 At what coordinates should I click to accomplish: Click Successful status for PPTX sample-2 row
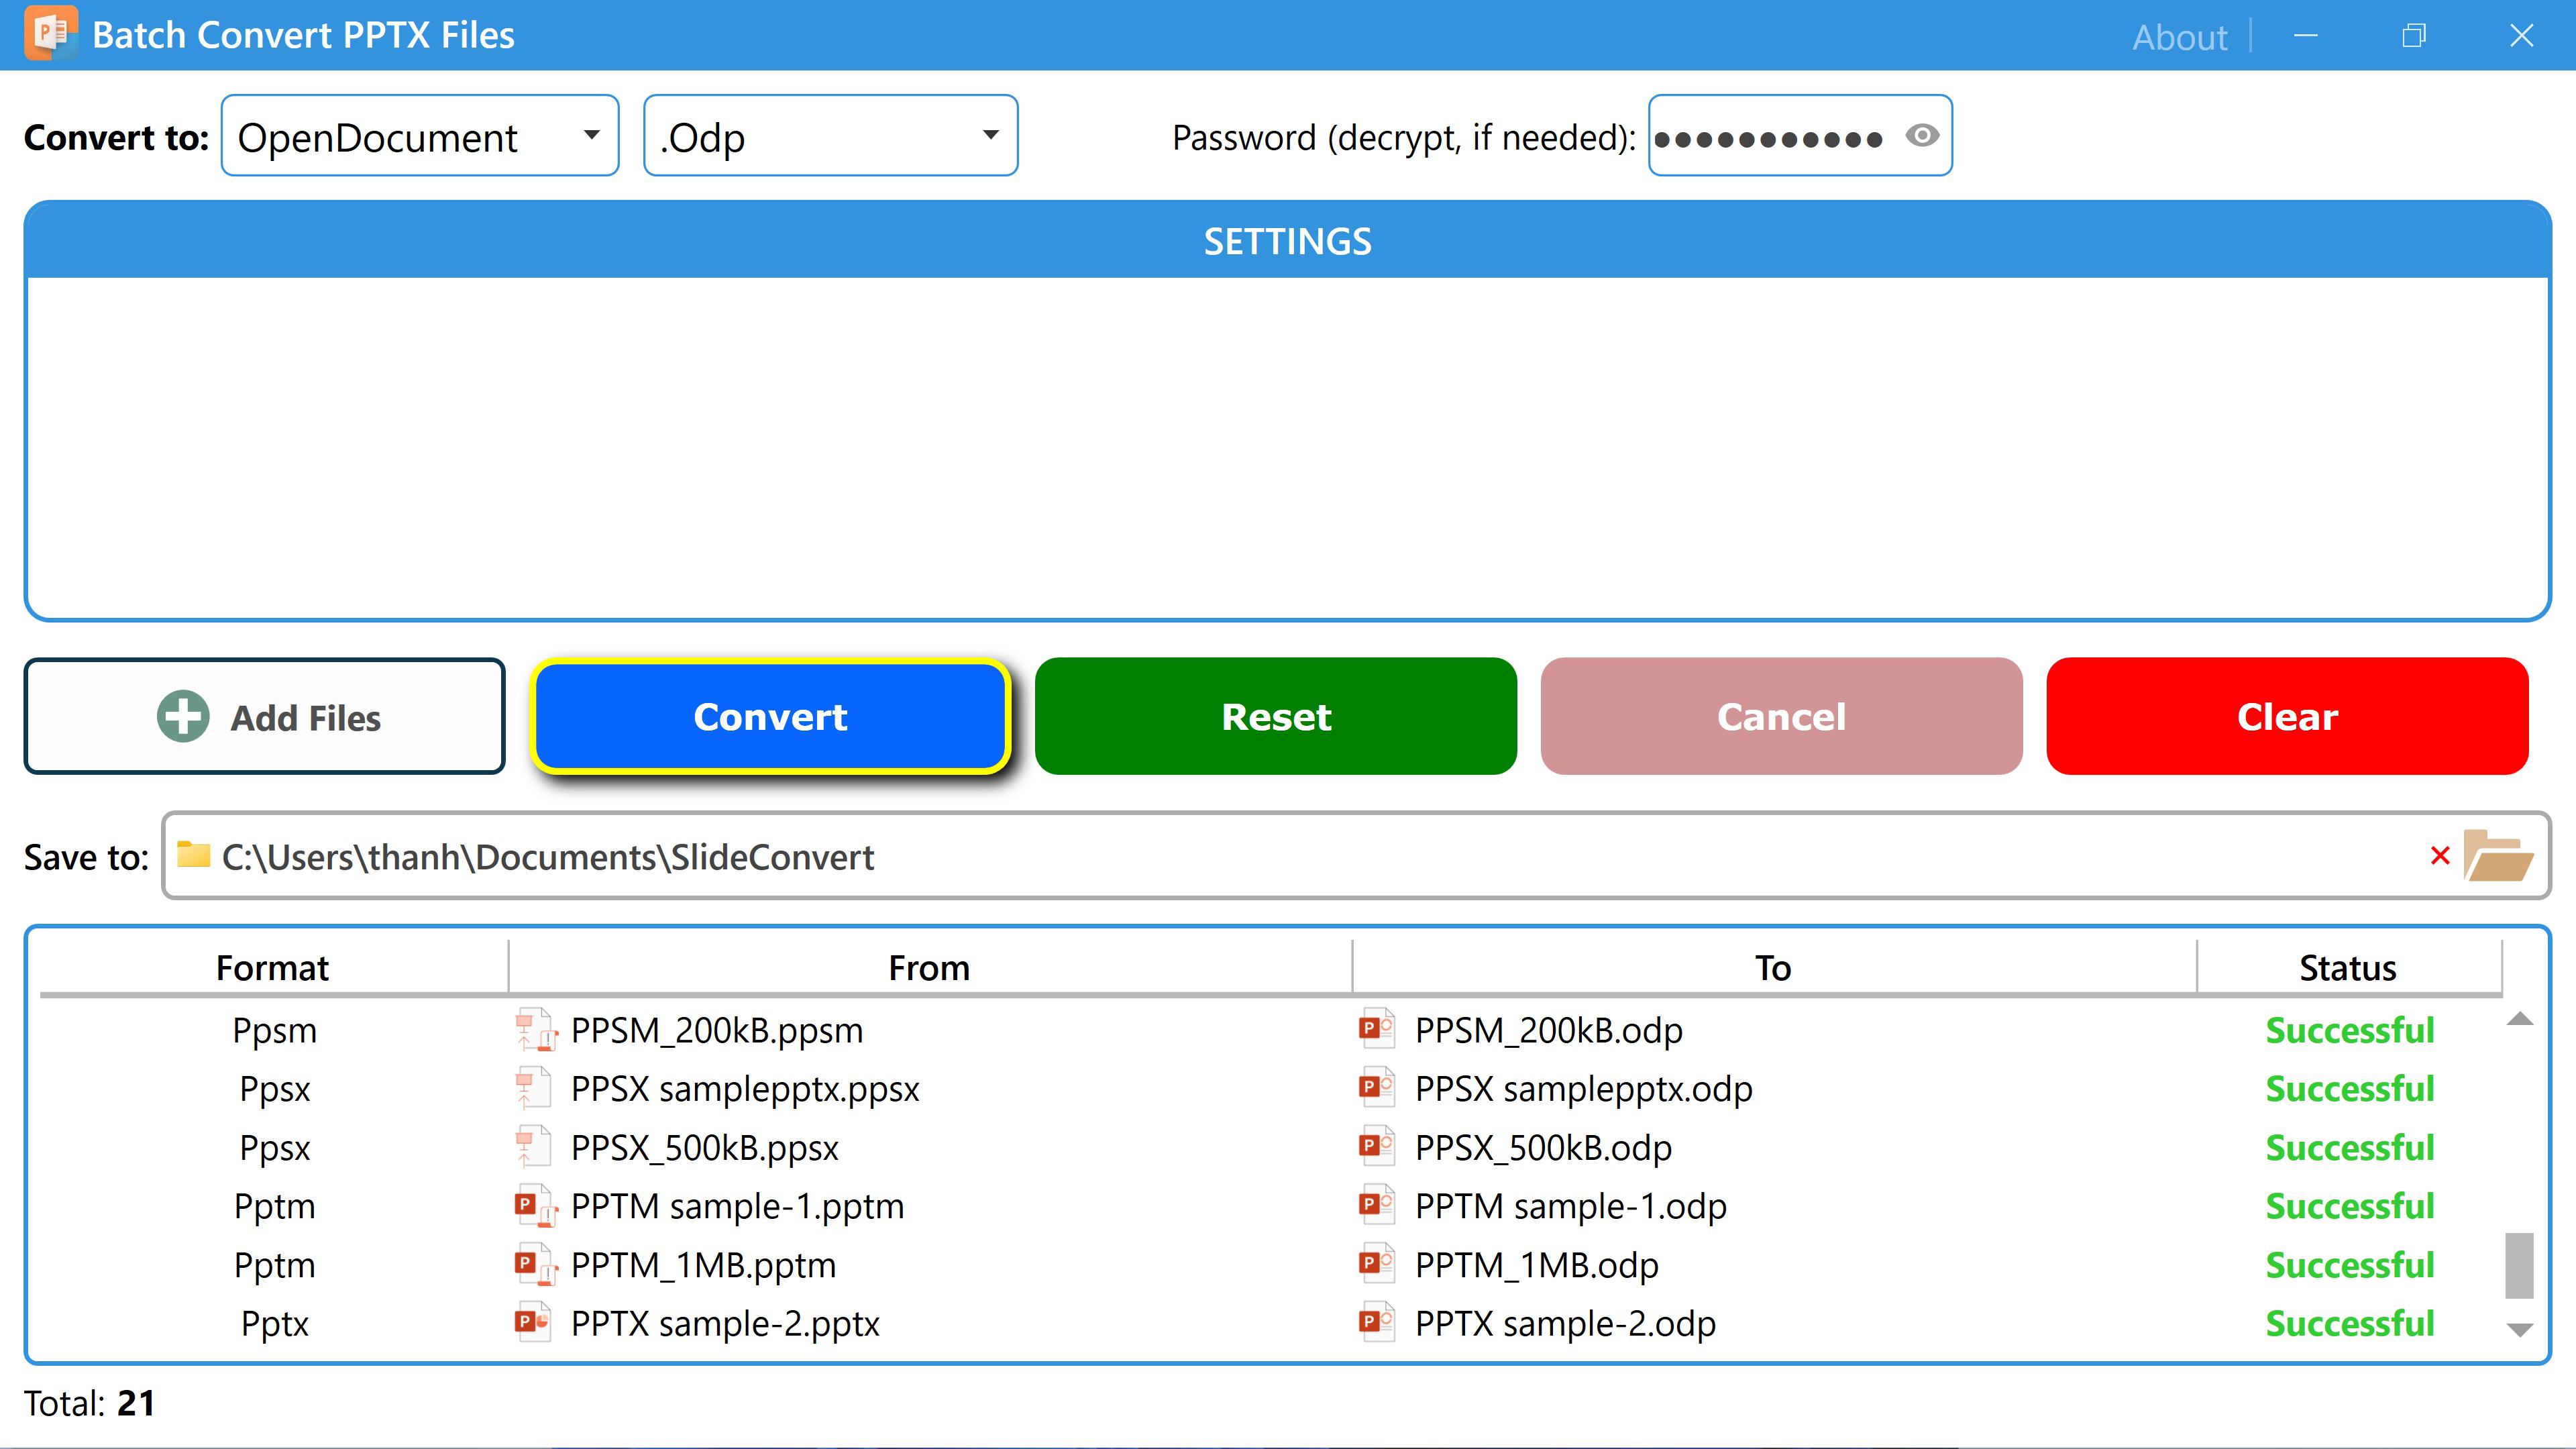tap(2349, 1323)
